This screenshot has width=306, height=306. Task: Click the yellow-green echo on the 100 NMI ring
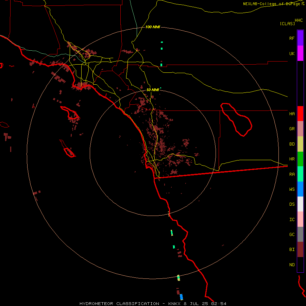pyautogui.click(x=178, y=278)
